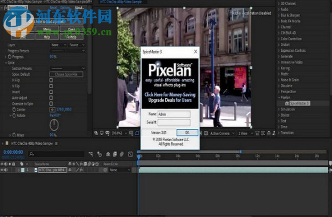This screenshot has height=217, width=332.
Task: Open the Layer None dropdown
Action: point(58,45)
